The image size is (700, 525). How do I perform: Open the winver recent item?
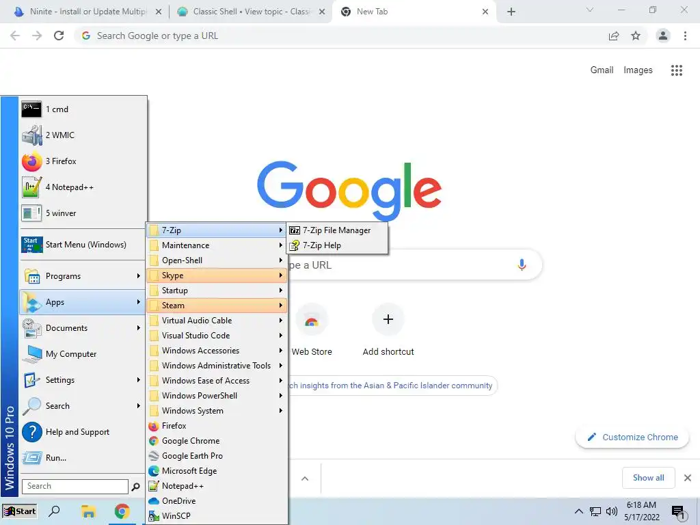[x=83, y=213]
